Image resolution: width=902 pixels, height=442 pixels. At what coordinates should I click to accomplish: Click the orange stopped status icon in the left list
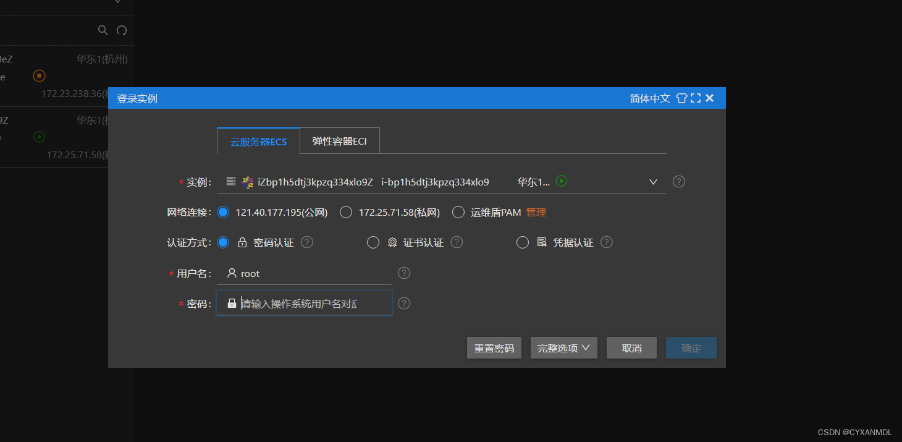(39, 76)
